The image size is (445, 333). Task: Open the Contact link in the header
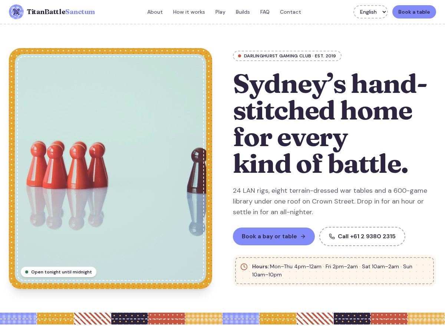click(290, 12)
